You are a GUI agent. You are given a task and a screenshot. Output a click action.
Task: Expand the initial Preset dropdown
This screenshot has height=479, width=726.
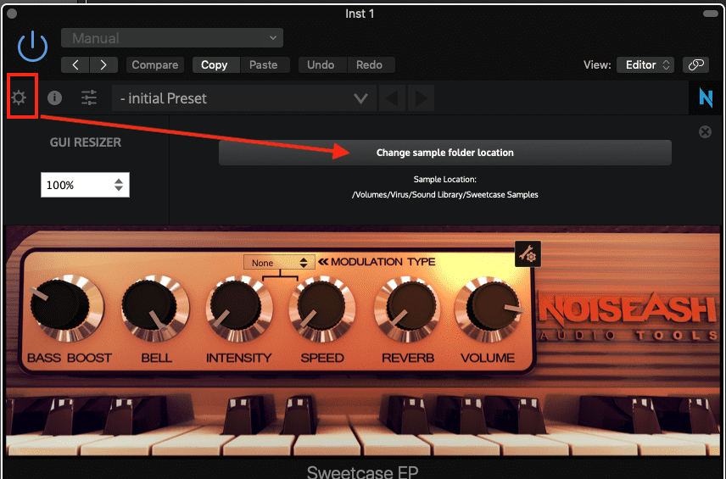click(244, 98)
